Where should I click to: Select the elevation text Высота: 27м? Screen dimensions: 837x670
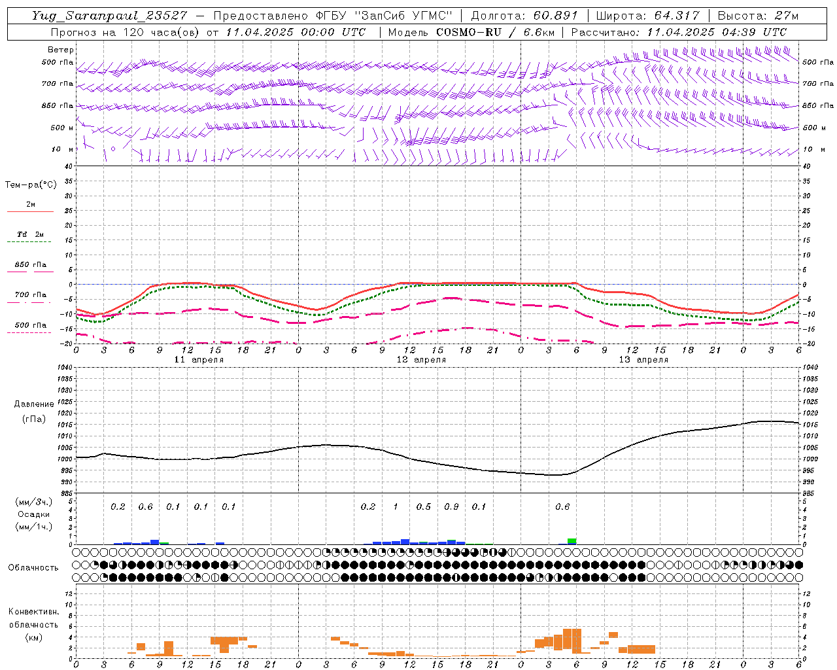[x=758, y=16]
